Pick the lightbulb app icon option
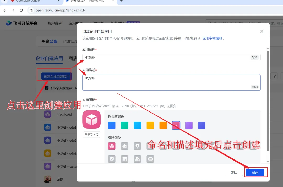This screenshot has height=187, width=283. [137, 146]
